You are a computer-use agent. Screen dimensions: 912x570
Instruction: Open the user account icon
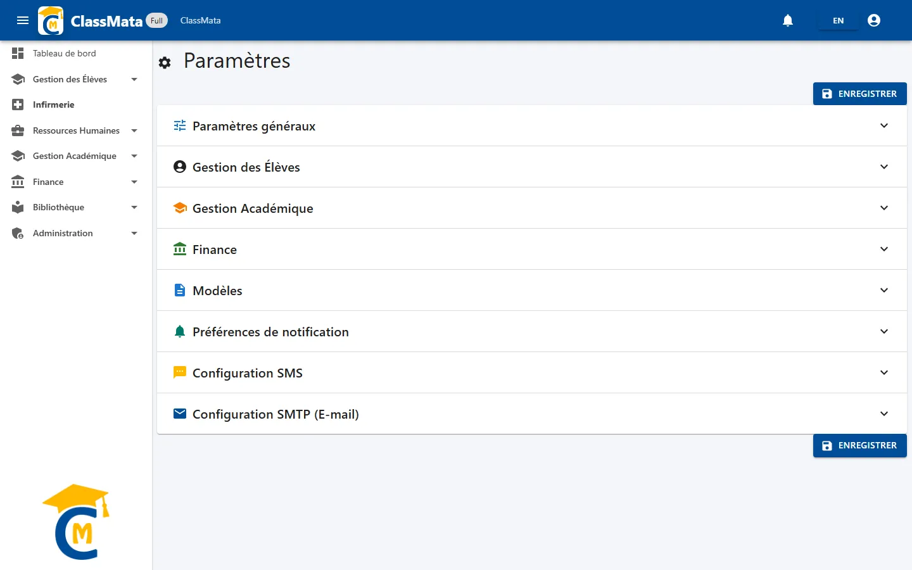point(874,20)
